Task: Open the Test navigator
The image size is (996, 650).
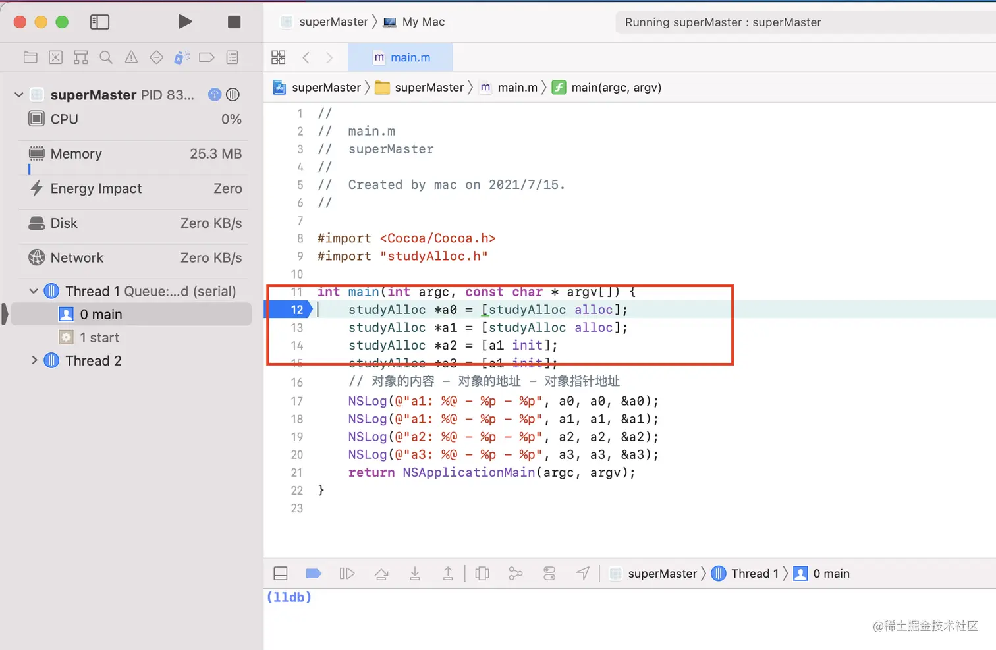Action: coord(157,57)
